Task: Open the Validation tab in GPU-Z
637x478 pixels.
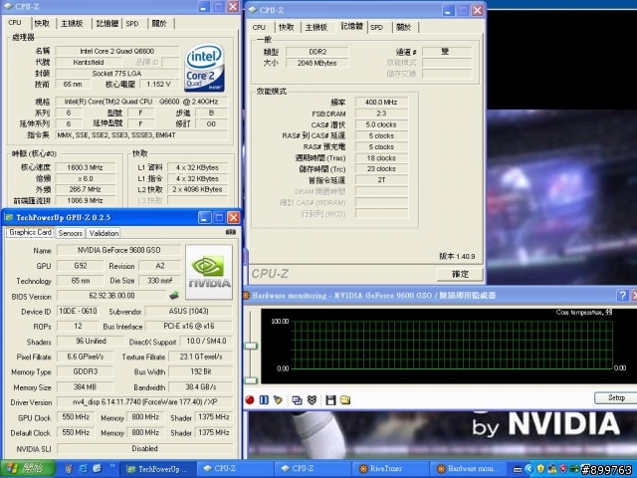Action: pos(104,233)
